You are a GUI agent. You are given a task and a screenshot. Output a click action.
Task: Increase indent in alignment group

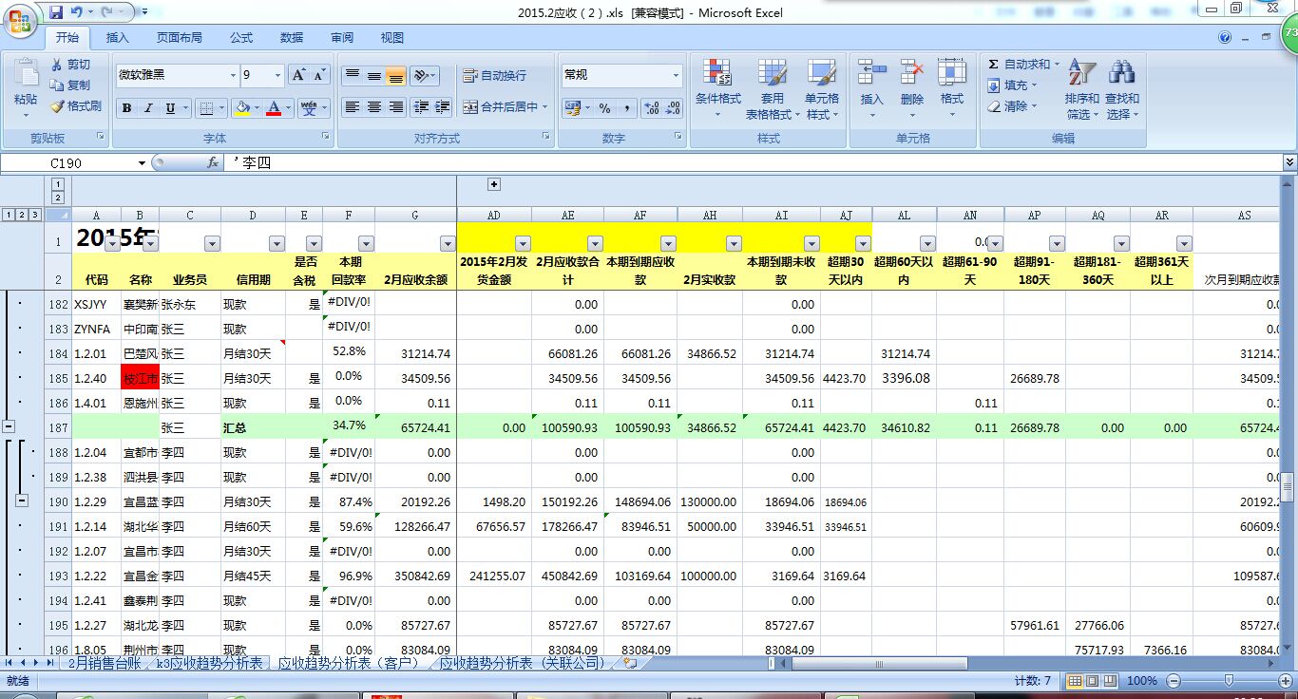coord(442,107)
